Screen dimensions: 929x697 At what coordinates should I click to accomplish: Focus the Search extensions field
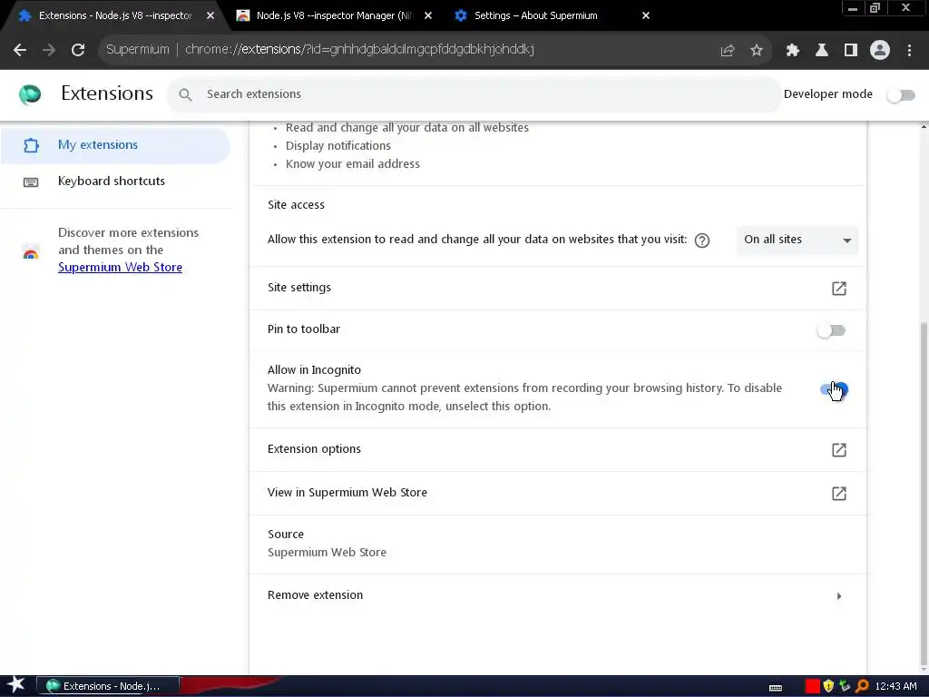pyautogui.click(x=474, y=94)
